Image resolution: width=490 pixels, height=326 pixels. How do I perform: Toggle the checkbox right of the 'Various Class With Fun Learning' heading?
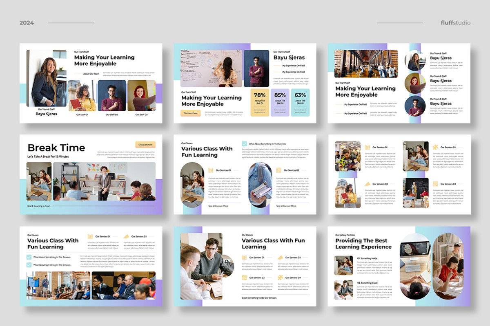tap(244, 144)
